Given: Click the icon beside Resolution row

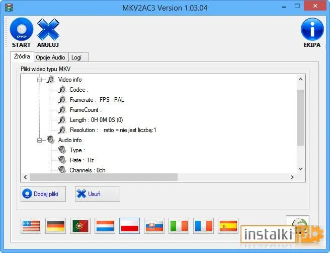Looking at the screenshot, I should point(62,130).
